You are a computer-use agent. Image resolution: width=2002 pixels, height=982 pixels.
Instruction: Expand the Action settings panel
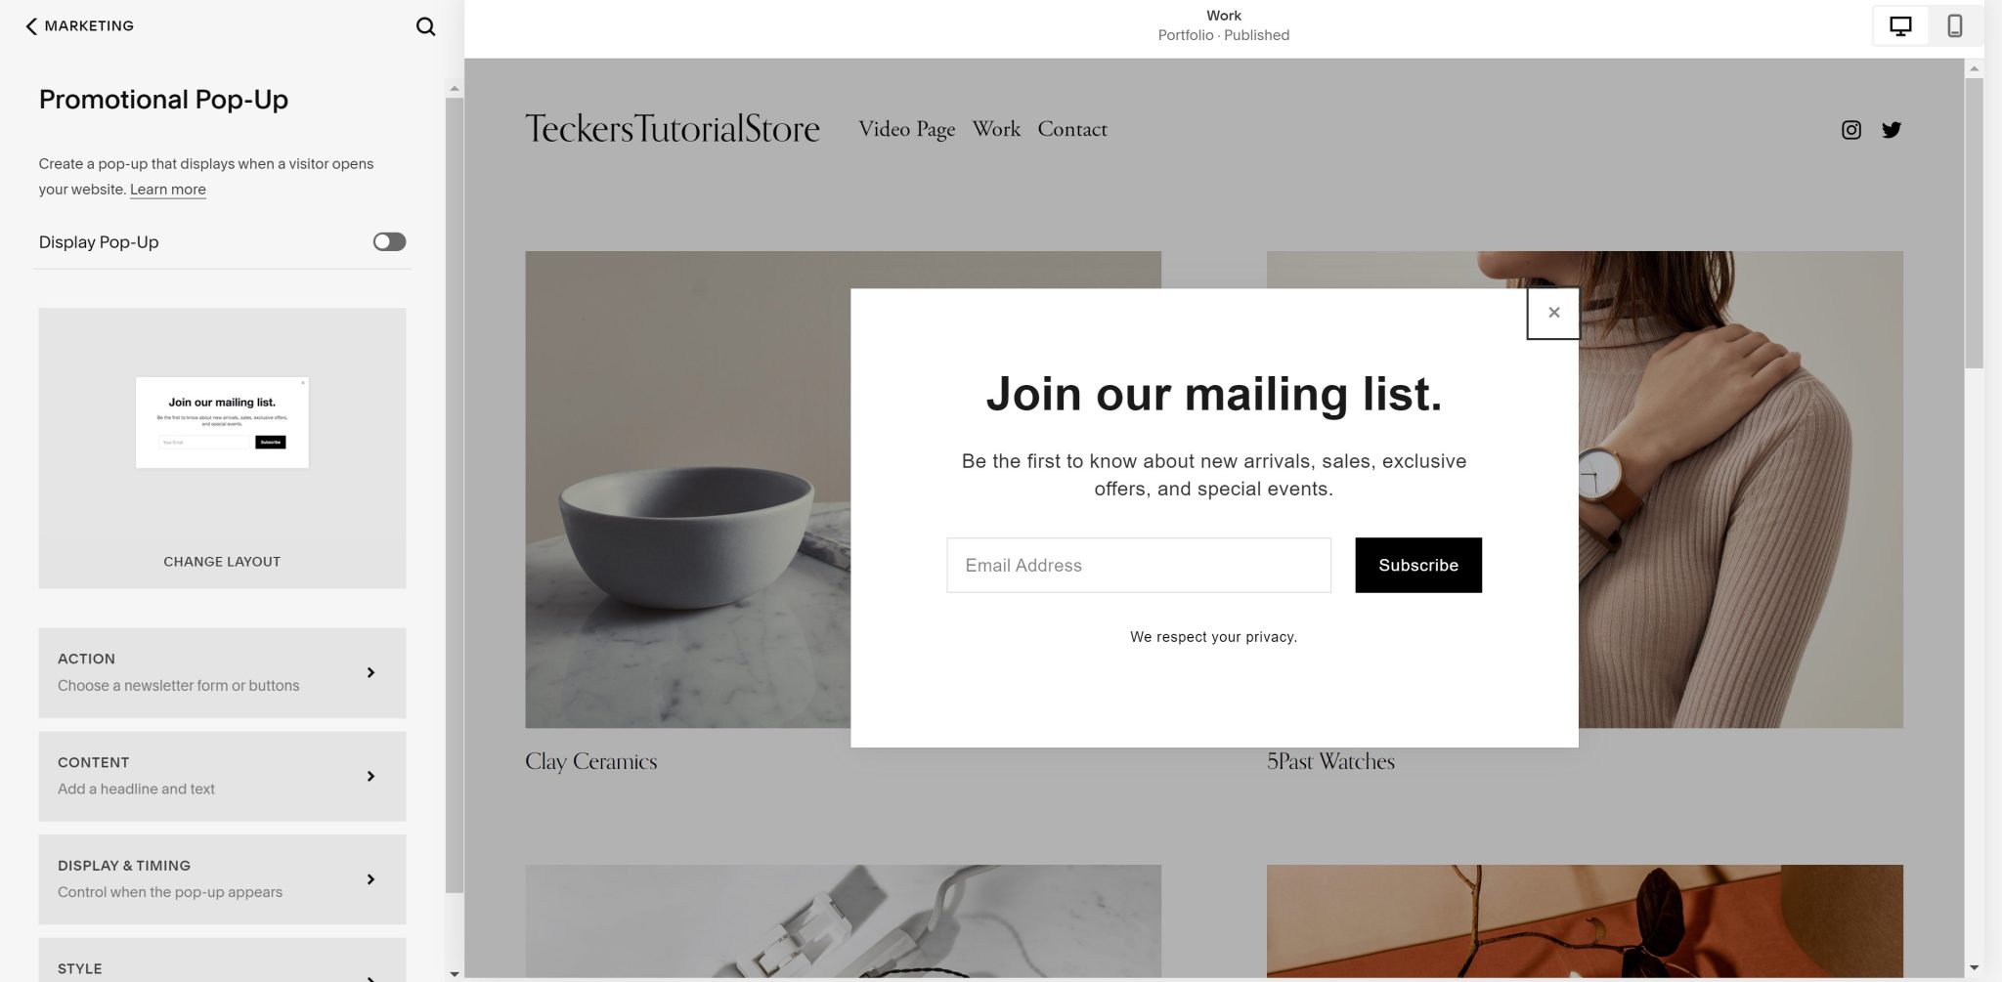222,672
